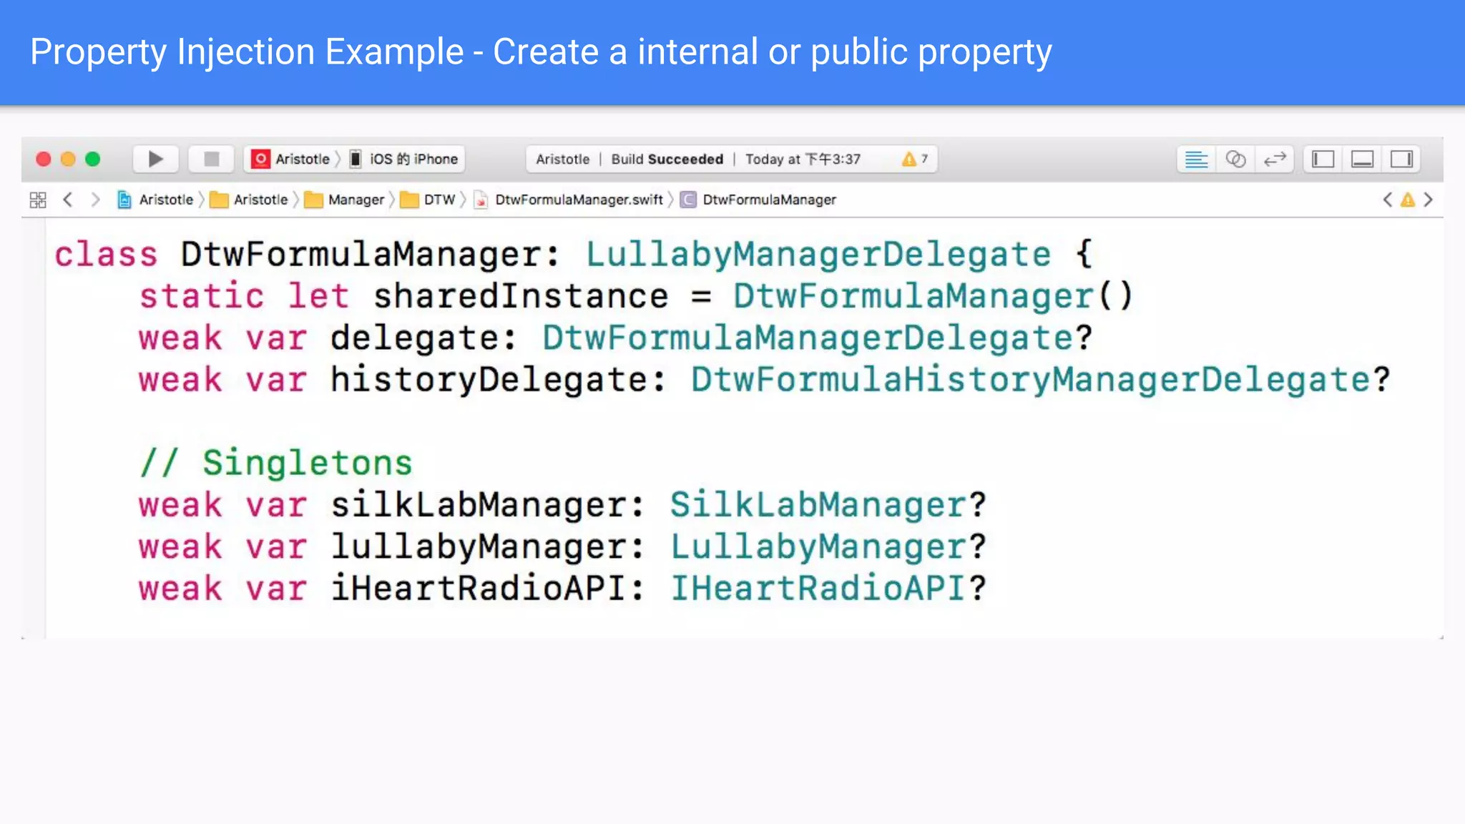Viewport: 1465px width, 824px height.
Task: Open the Version editor arrows icon
Action: tap(1275, 159)
